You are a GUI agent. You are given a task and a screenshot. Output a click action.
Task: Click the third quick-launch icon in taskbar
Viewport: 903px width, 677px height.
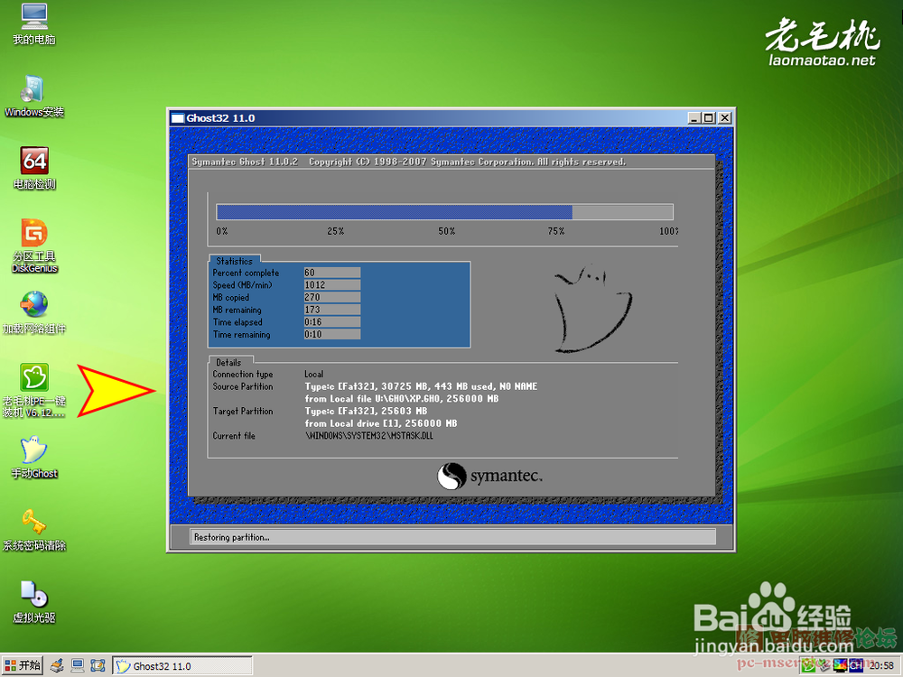(98, 666)
